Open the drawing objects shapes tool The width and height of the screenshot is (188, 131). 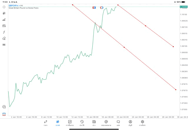[x=4, y=38]
